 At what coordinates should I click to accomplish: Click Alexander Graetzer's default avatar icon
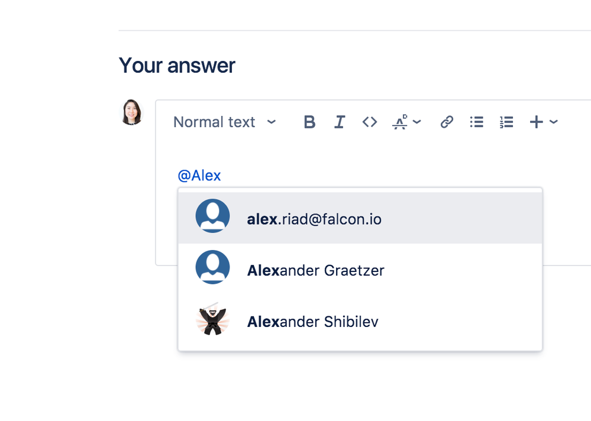(212, 267)
